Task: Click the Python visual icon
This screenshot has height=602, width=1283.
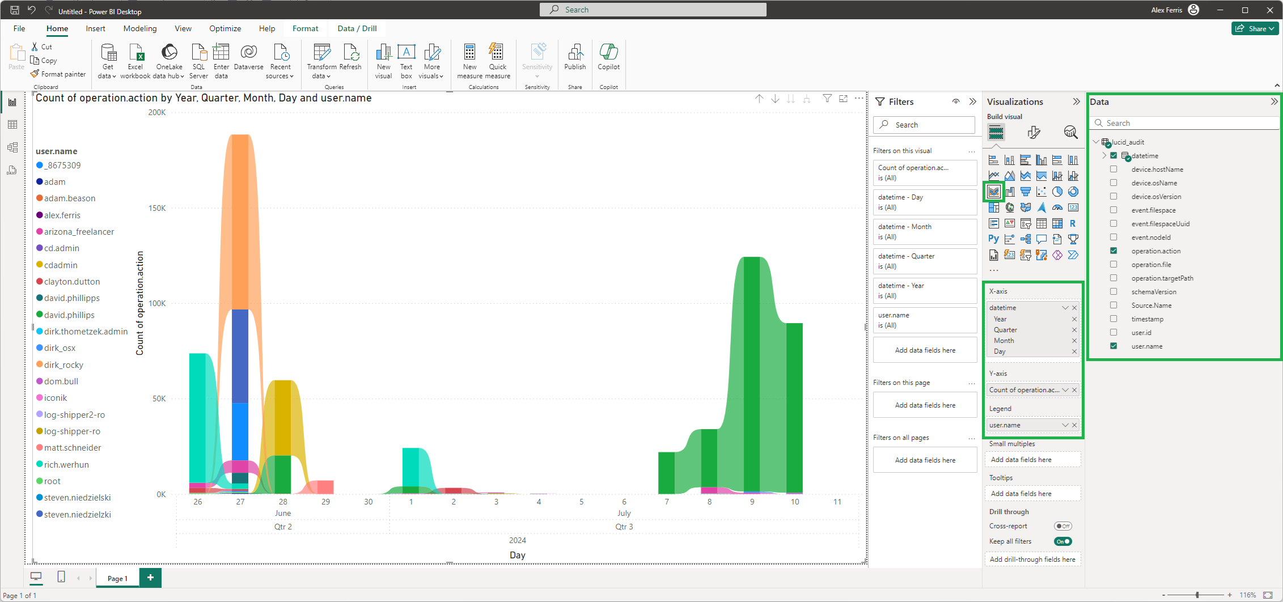Action: tap(993, 239)
